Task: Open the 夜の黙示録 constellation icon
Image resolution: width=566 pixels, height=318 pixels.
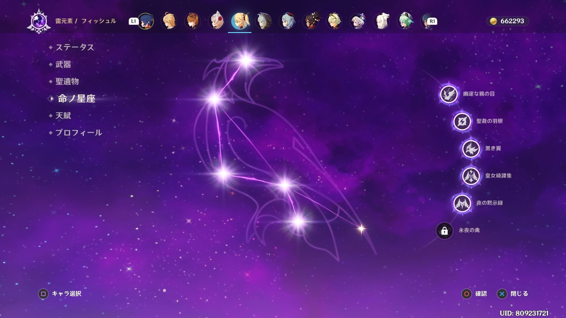Action: click(462, 203)
